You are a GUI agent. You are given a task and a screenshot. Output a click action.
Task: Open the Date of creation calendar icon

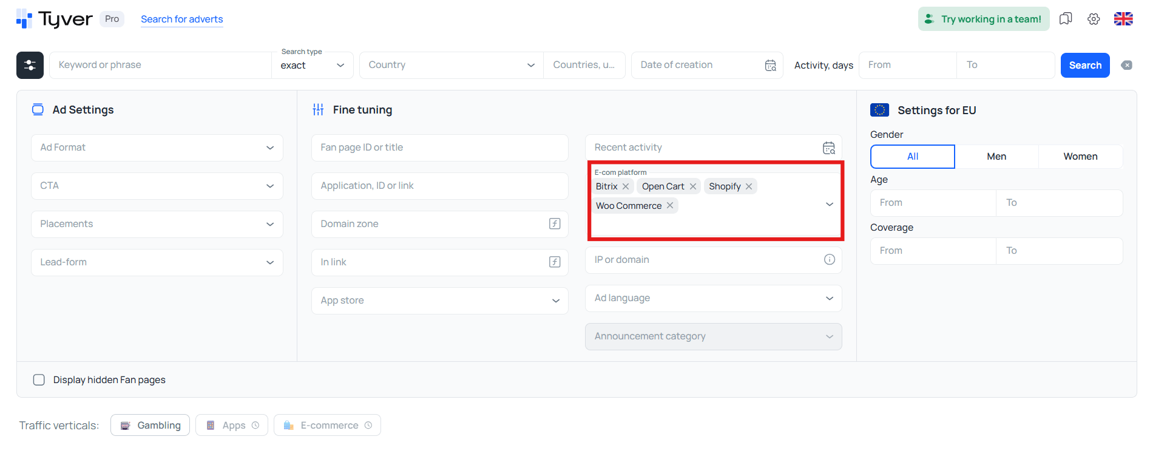771,65
